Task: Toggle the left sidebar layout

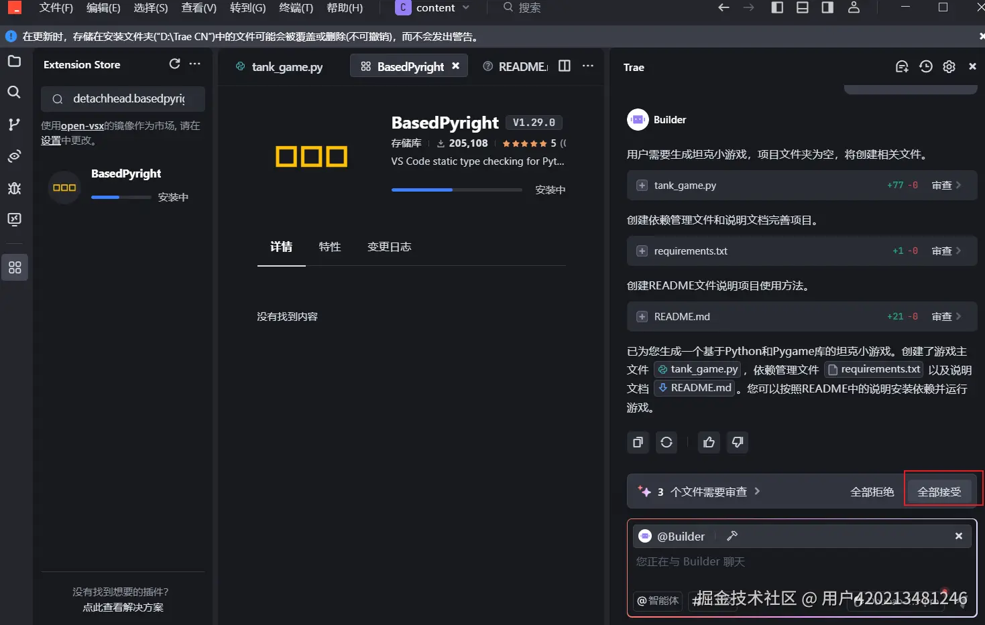Action: (777, 7)
